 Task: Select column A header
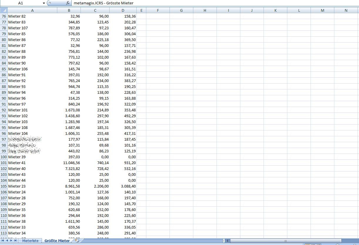32,10
